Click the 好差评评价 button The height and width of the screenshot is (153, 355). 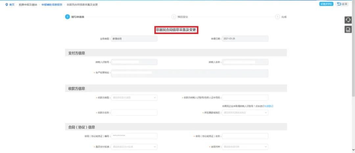pyautogui.click(x=326, y=4)
